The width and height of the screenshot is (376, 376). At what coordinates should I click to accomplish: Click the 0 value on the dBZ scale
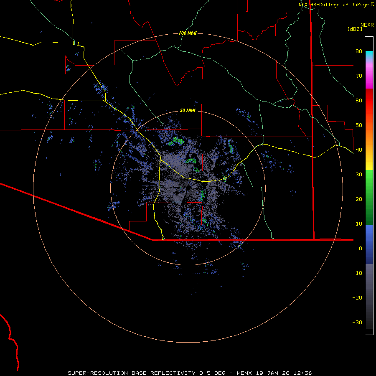(x=361, y=249)
